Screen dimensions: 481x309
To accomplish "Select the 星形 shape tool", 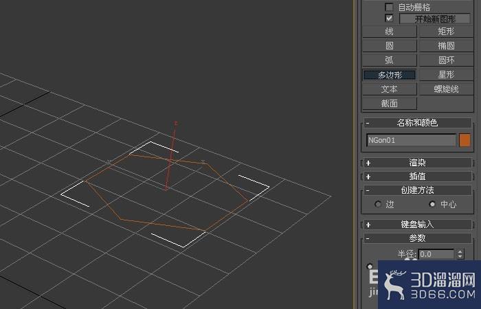I will [446, 74].
